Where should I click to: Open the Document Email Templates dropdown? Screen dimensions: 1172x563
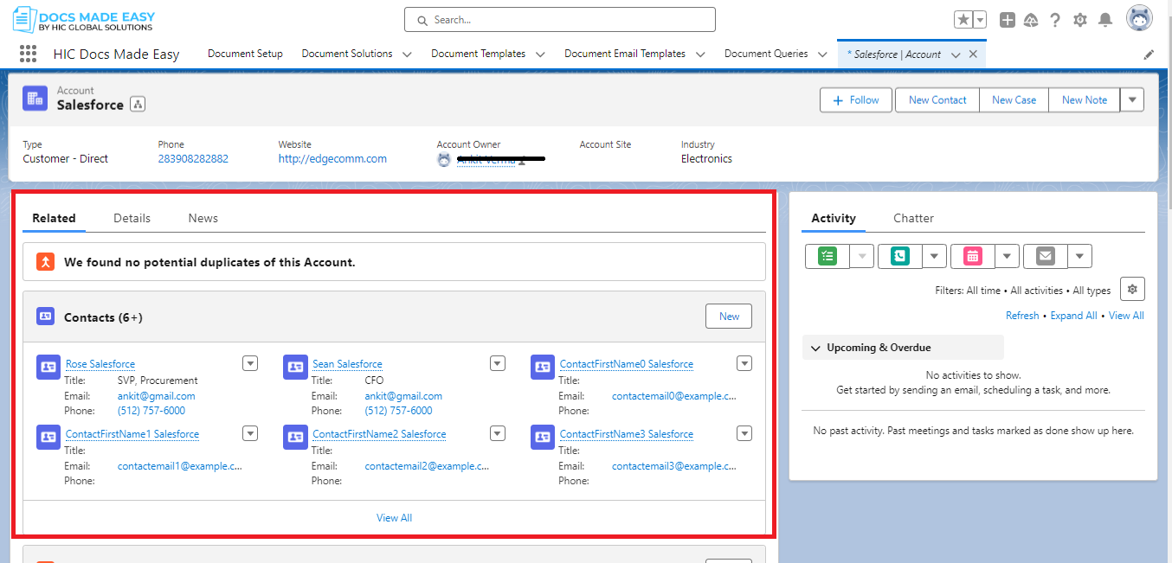[x=700, y=54]
